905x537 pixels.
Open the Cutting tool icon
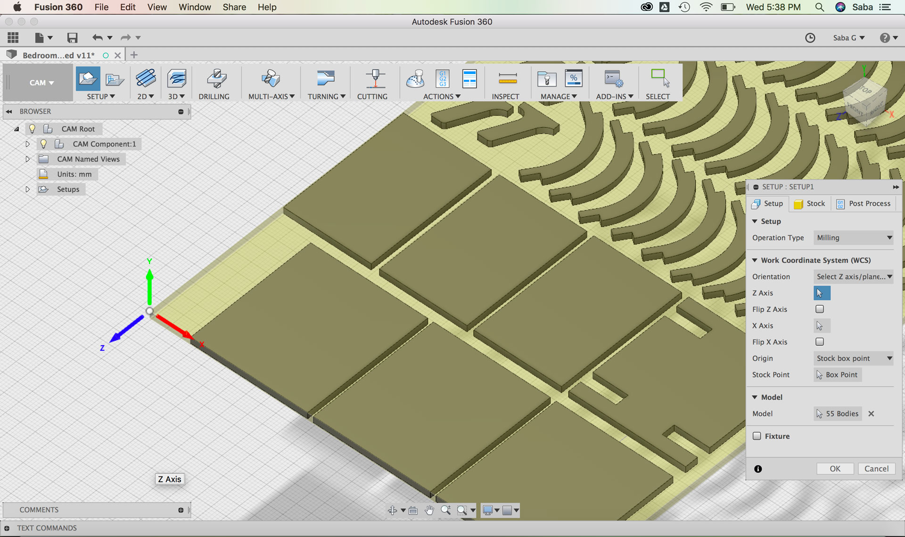375,79
